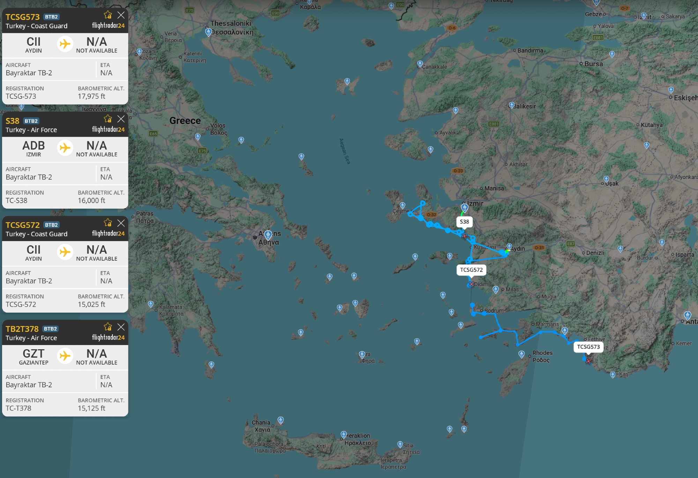
Task: Favorite the TCSG572 flight with star icon
Action: pyautogui.click(x=108, y=223)
